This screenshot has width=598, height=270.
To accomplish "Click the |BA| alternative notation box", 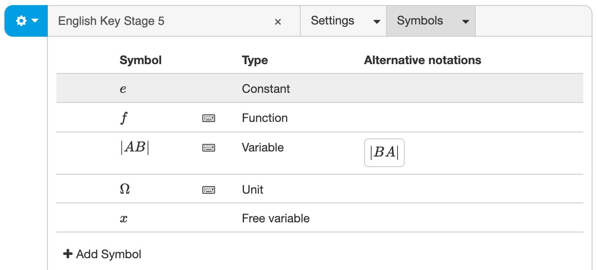I will point(384,153).
